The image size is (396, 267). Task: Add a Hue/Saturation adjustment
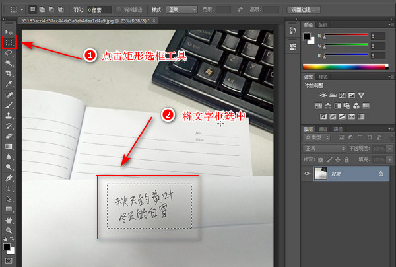[319, 106]
